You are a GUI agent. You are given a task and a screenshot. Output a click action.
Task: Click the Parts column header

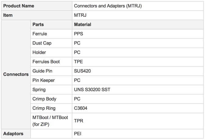51,25
